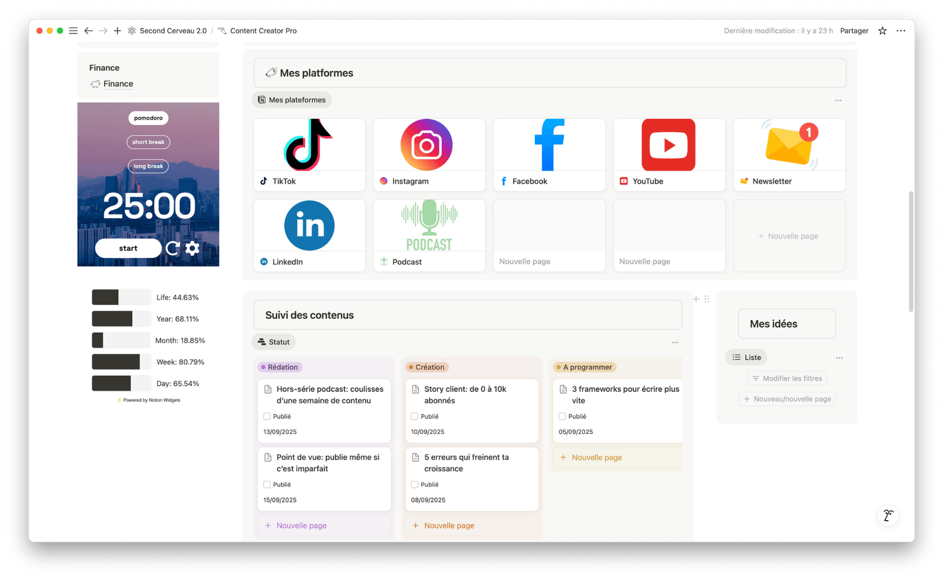Click the Finance page arrow icon
The image size is (944, 580).
(95, 84)
